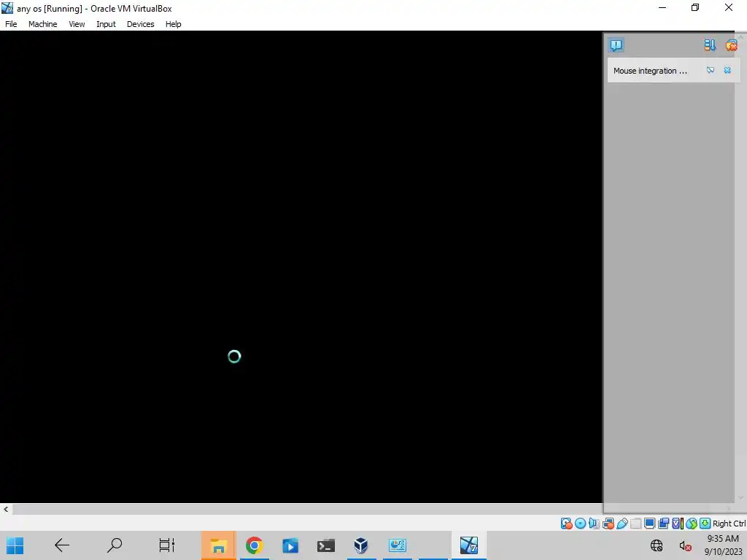Click the notification panel scroll-up arrow

(741, 36)
